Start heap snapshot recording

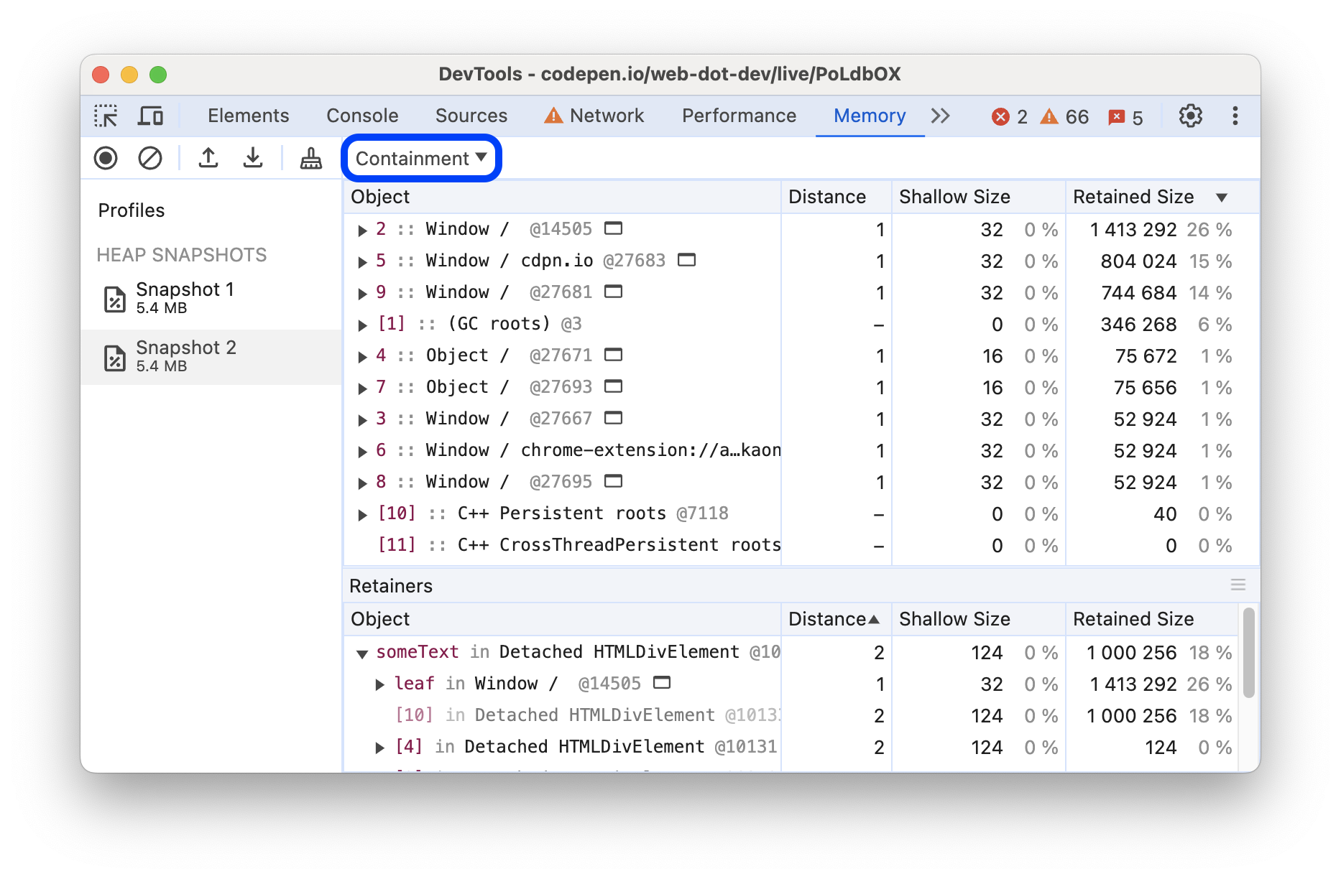pyautogui.click(x=105, y=158)
